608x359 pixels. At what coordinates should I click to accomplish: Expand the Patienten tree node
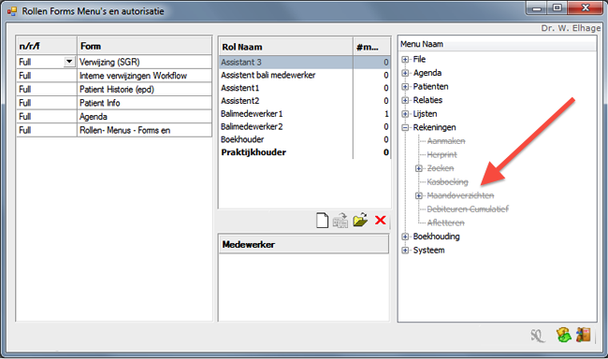(405, 86)
